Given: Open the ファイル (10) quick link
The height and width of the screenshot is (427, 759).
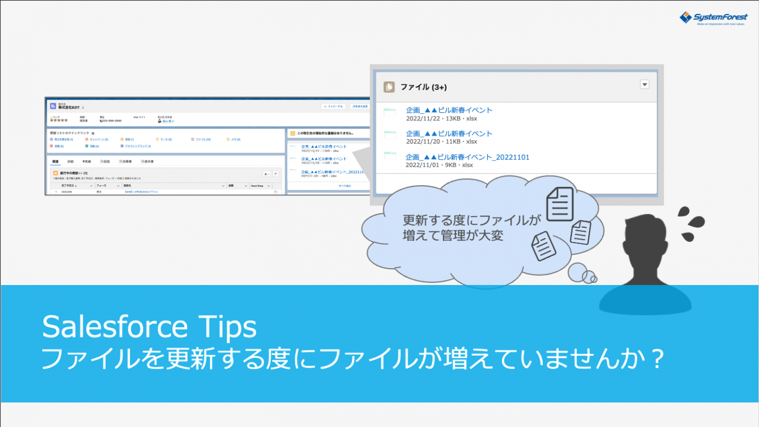Looking at the screenshot, I should point(203,139).
